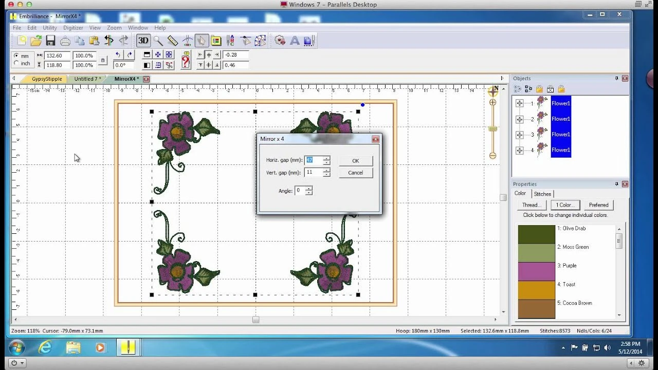Cancel the Mirror x 4 dialog
658x370 pixels.
coord(356,173)
